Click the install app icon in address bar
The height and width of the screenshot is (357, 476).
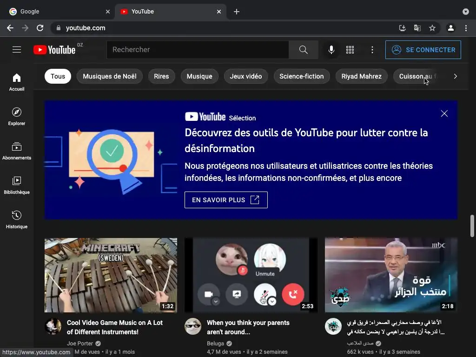point(402,28)
